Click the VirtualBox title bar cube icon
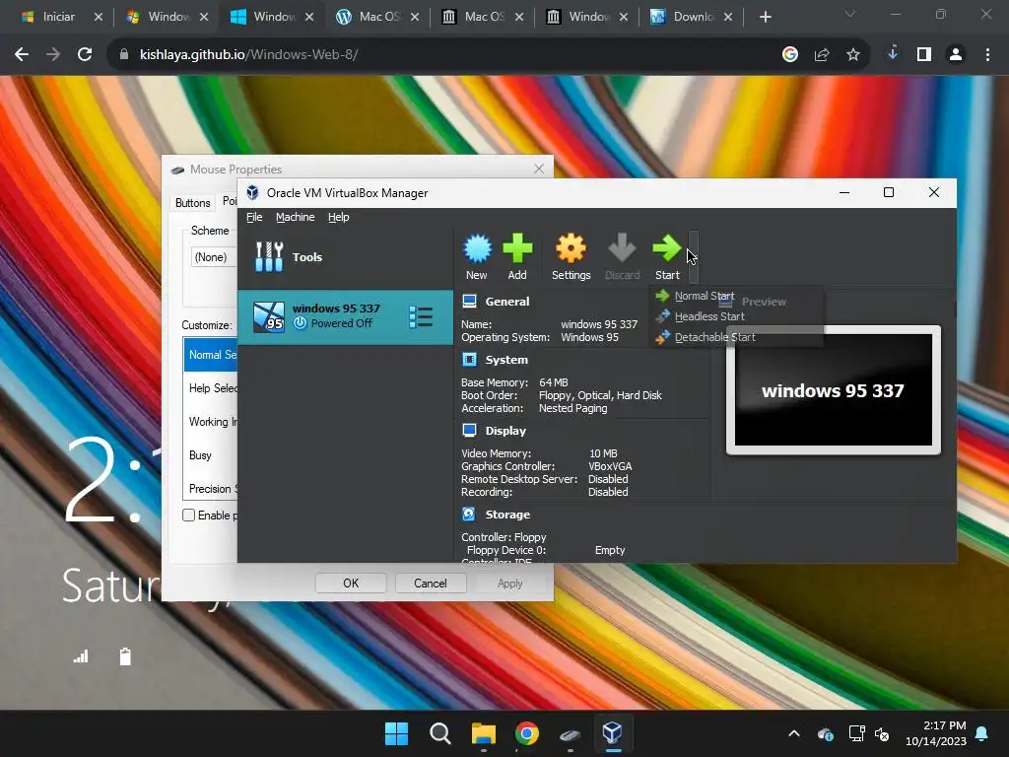1009x757 pixels. (x=253, y=192)
